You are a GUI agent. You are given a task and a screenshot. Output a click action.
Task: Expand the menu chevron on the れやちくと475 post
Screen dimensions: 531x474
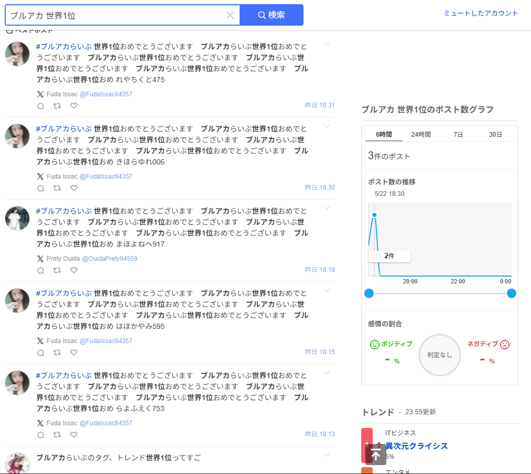coord(327,44)
